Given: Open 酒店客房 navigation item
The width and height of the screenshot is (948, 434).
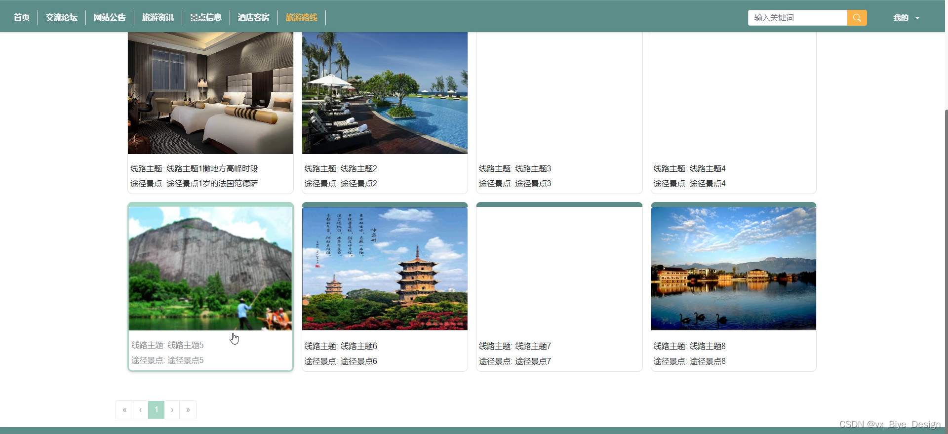Looking at the screenshot, I should click(x=254, y=18).
